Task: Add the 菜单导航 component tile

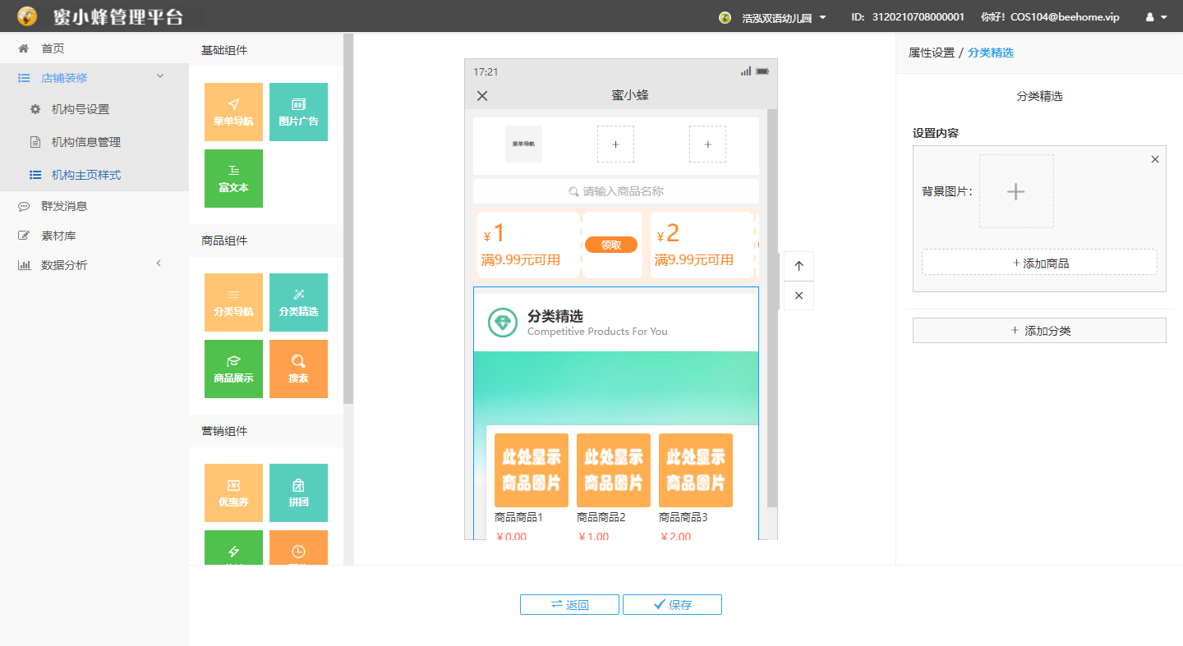Action: 233,112
